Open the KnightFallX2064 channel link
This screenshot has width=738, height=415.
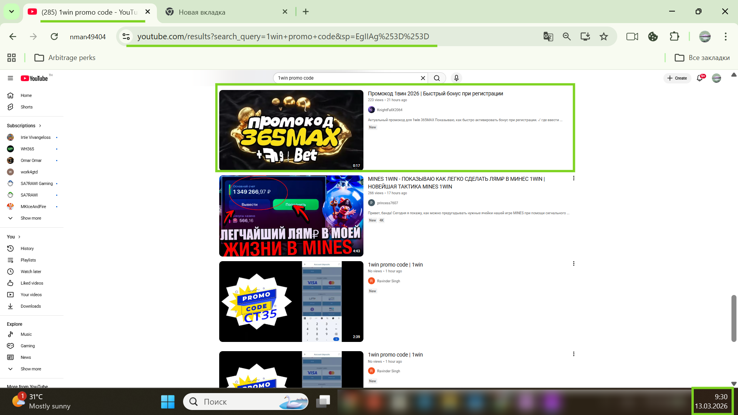coord(389,110)
